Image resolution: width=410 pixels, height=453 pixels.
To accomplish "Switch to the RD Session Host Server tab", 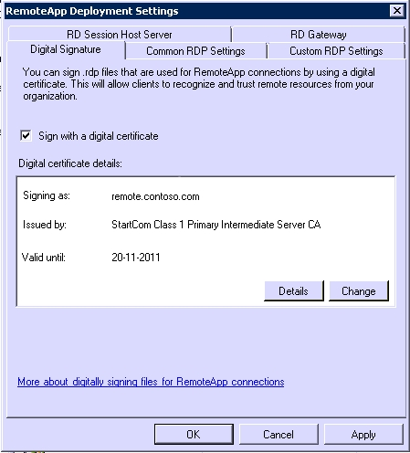I will (x=120, y=35).
